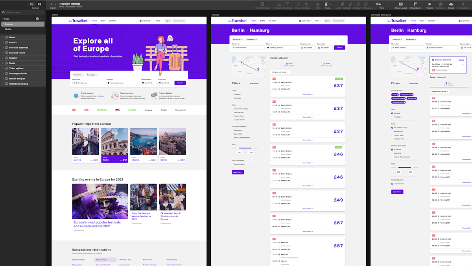472x266 pixels.
Task: Select Standard class radio in Results filters
Action: (233, 94)
